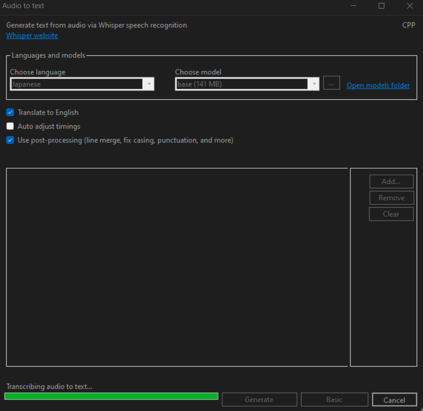423x411 pixels.
Task: Open the Whisper website link
Action: (x=31, y=35)
